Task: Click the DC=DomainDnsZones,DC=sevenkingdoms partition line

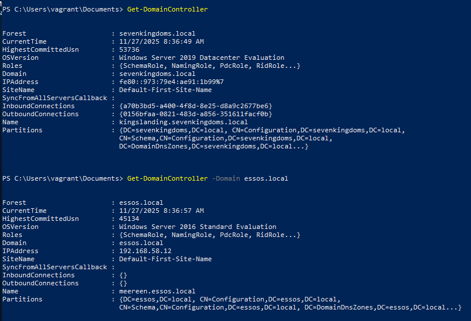Action: pyautogui.click(x=214, y=146)
